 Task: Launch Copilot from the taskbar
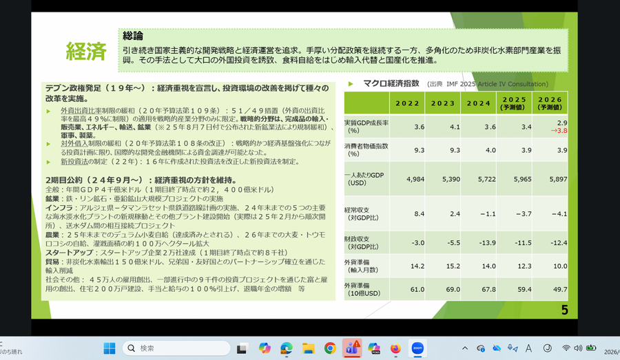click(x=265, y=348)
